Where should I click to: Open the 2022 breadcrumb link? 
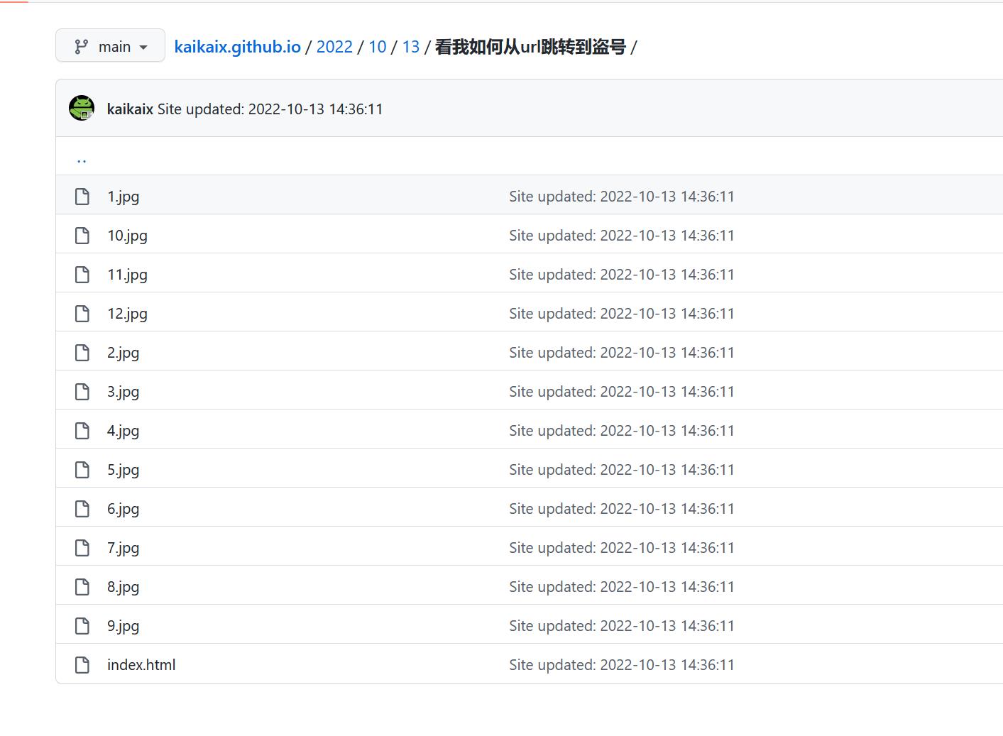pyautogui.click(x=334, y=47)
